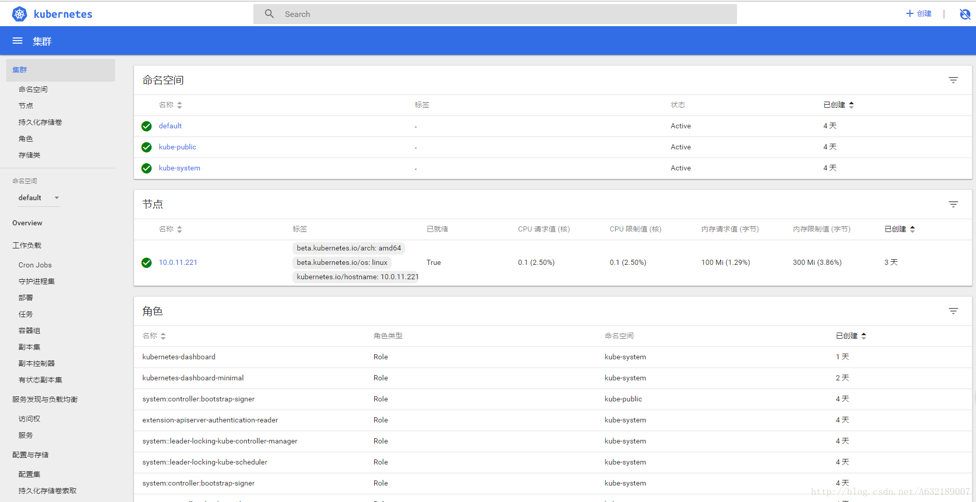Open 副本控制器 in sidebar
The image size is (976, 502).
pos(36,363)
